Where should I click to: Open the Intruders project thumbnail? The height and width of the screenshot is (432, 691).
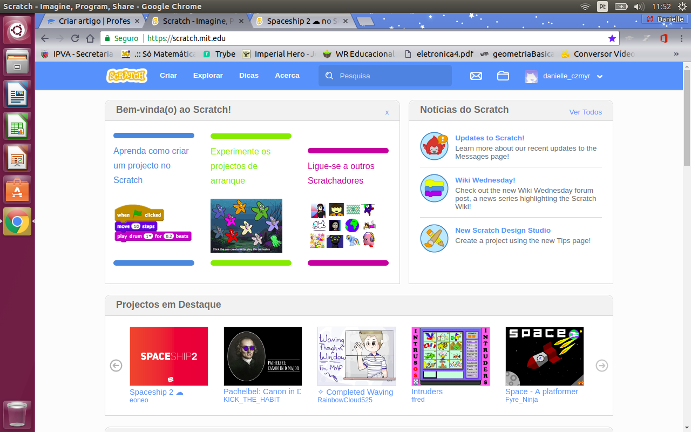click(x=451, y=356)
